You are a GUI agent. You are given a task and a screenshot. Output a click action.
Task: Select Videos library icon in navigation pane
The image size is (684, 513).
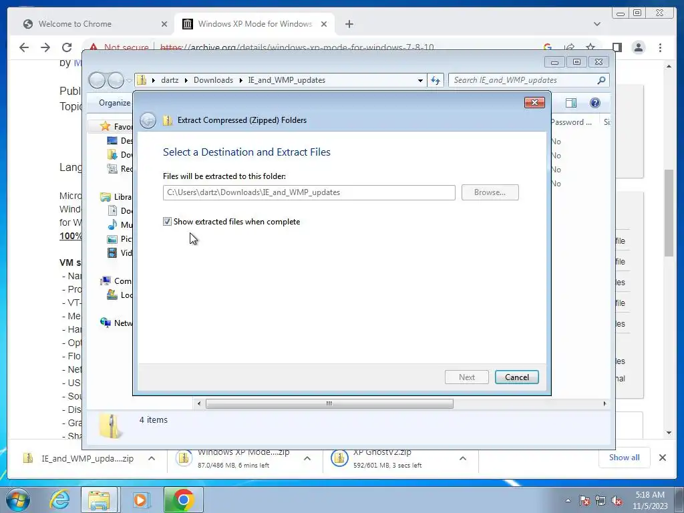(112, 253)
